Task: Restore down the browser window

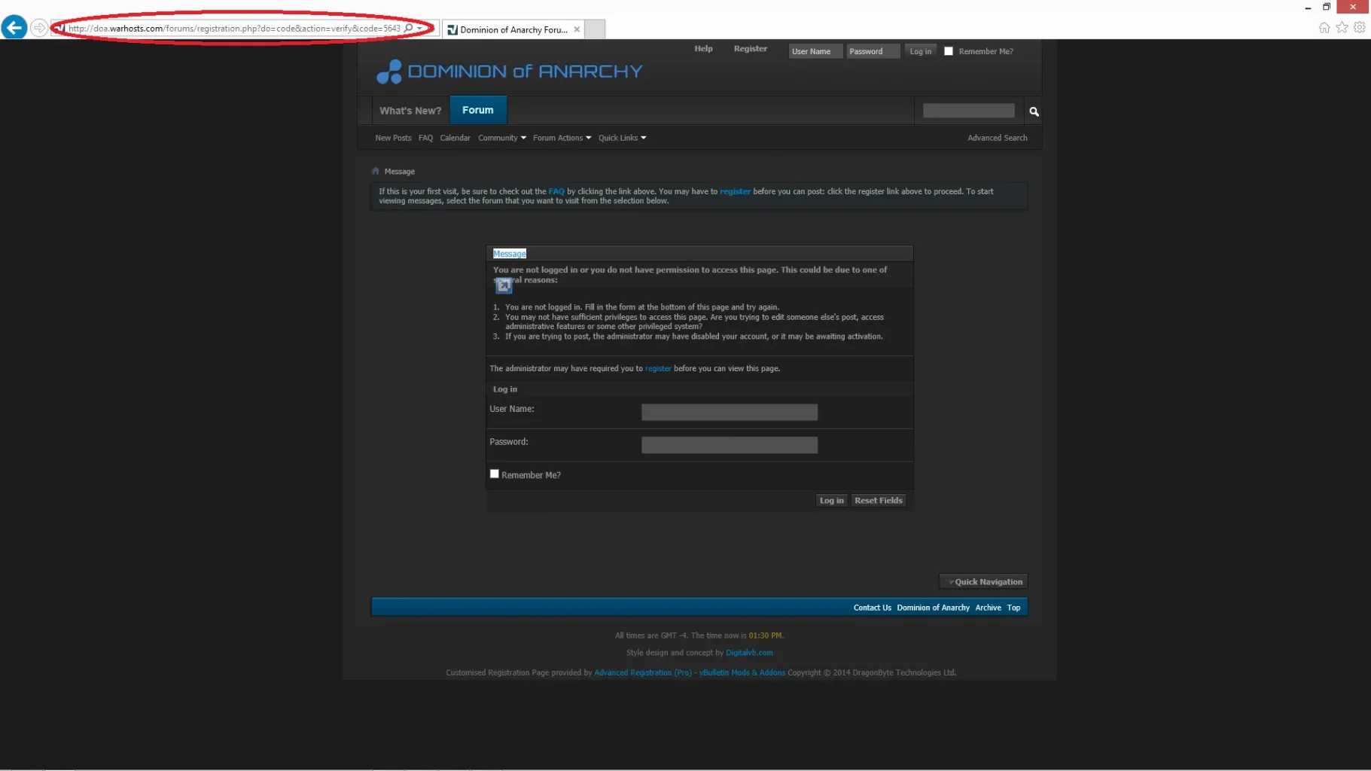Action: click(1327, 7)
